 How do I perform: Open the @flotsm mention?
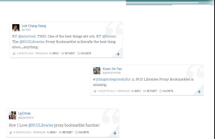109,36
